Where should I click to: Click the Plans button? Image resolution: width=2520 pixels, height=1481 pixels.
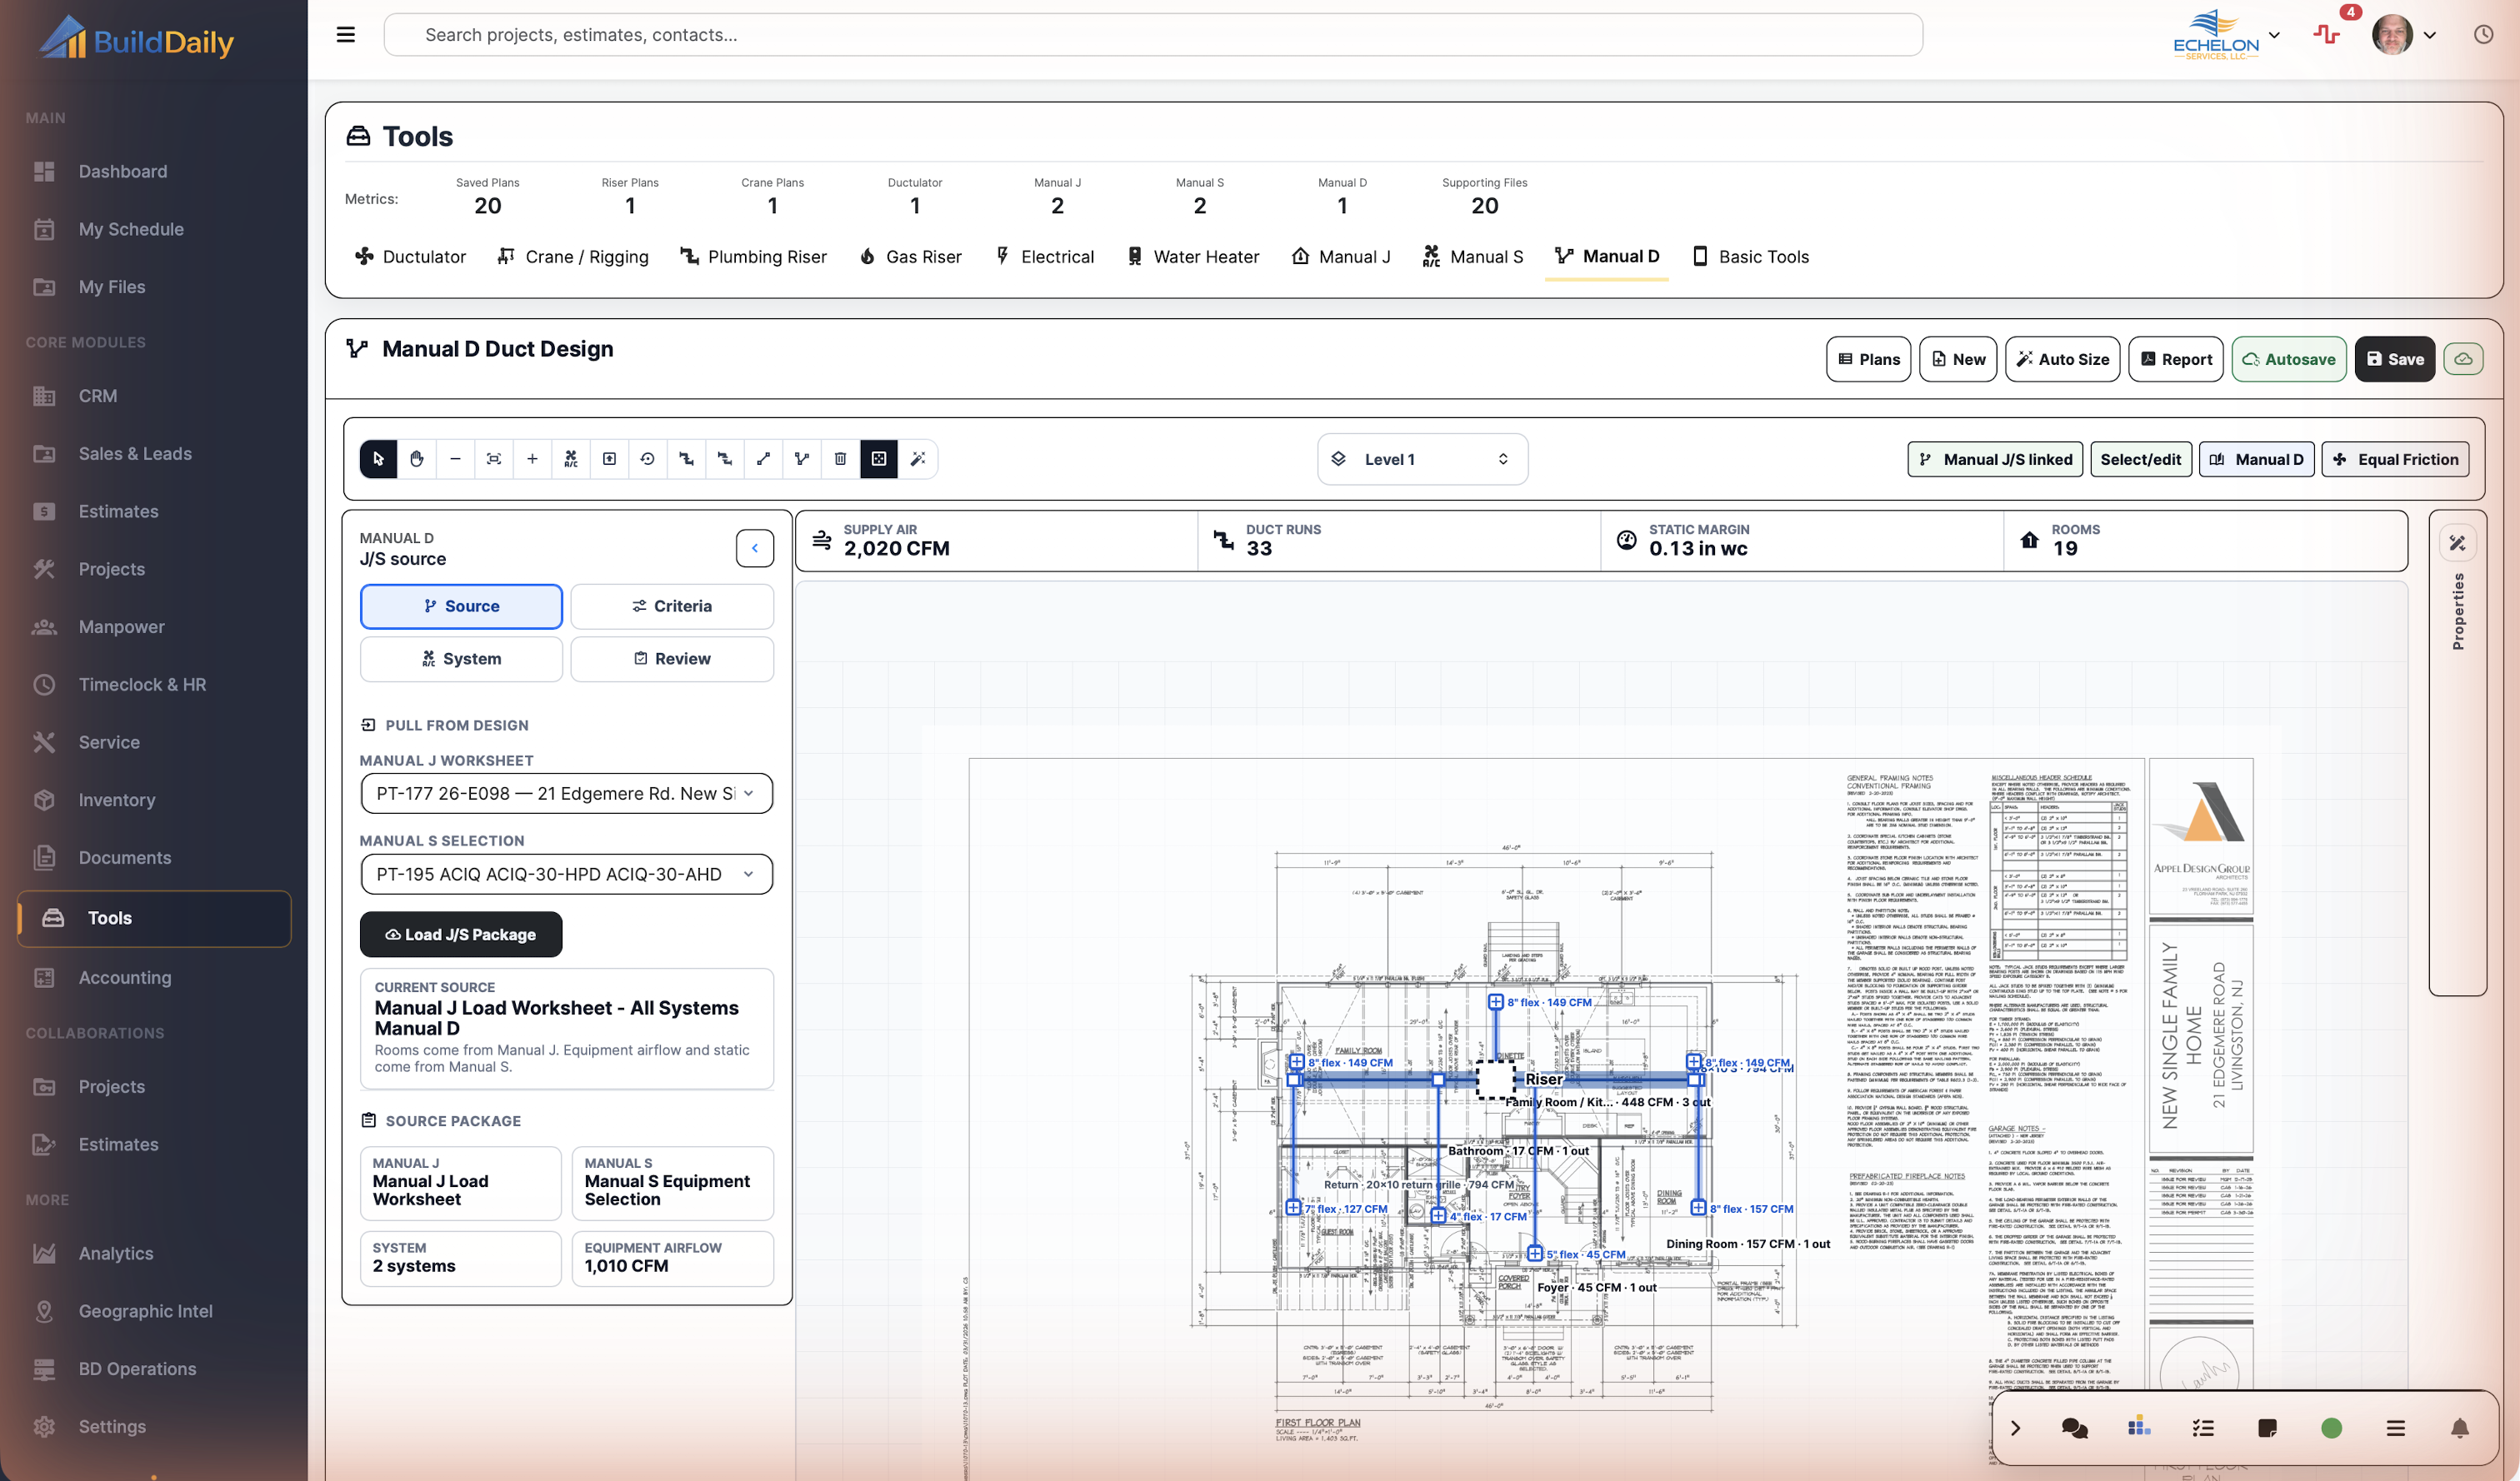tap(1868, 359)
